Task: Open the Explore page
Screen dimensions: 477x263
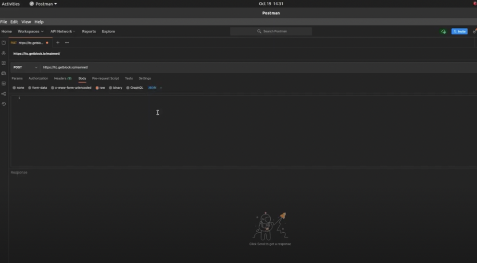Action: (108, 31)
